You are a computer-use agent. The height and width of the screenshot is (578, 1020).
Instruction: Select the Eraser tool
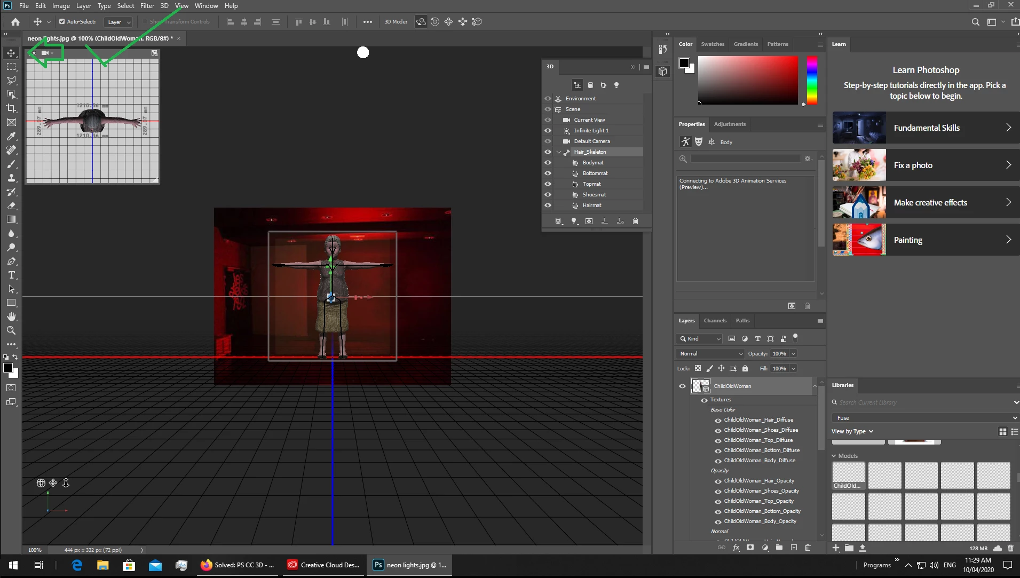click(11, 205)
